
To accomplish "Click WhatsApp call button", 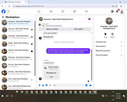I will [51, 73].
